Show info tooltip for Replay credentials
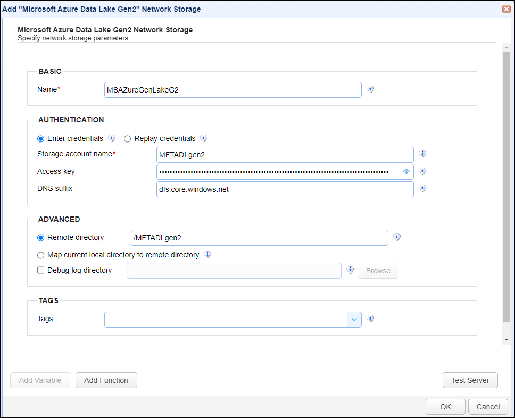This screenshot has height=418, width=515. (x=204, y=138)
